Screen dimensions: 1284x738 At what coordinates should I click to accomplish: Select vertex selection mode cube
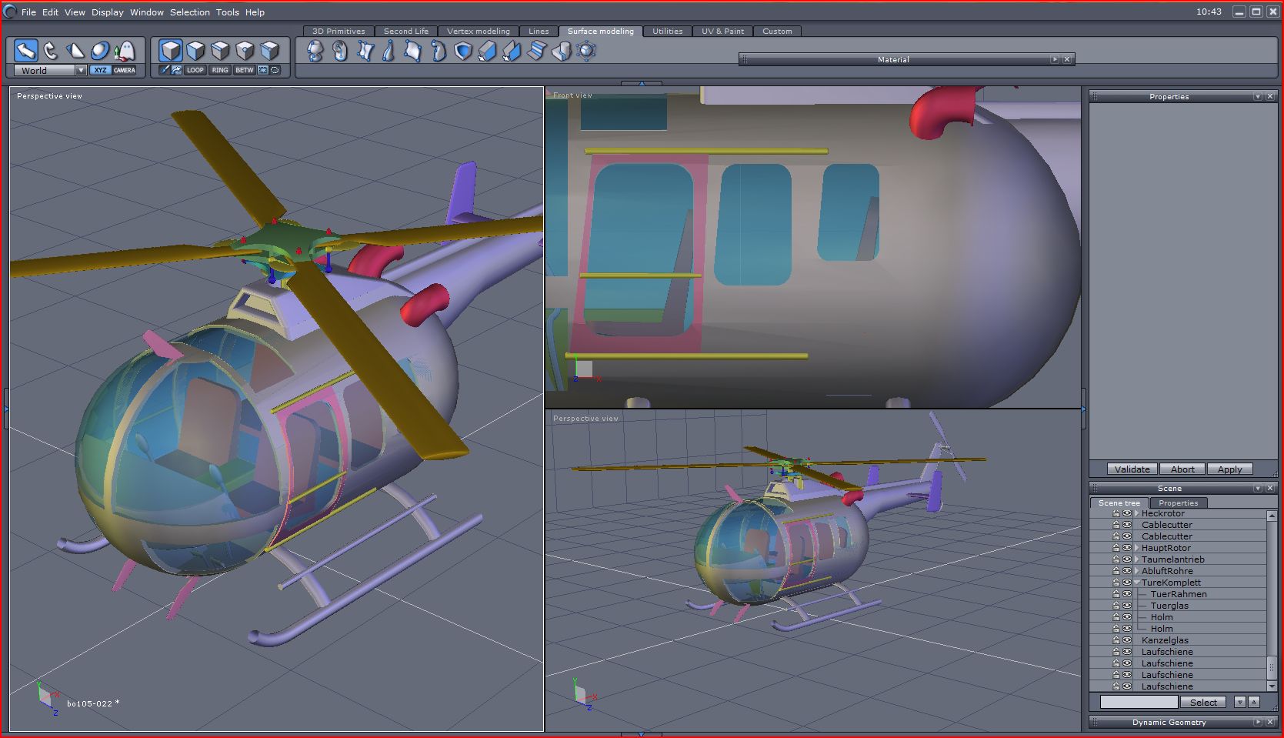coord(245,51)
